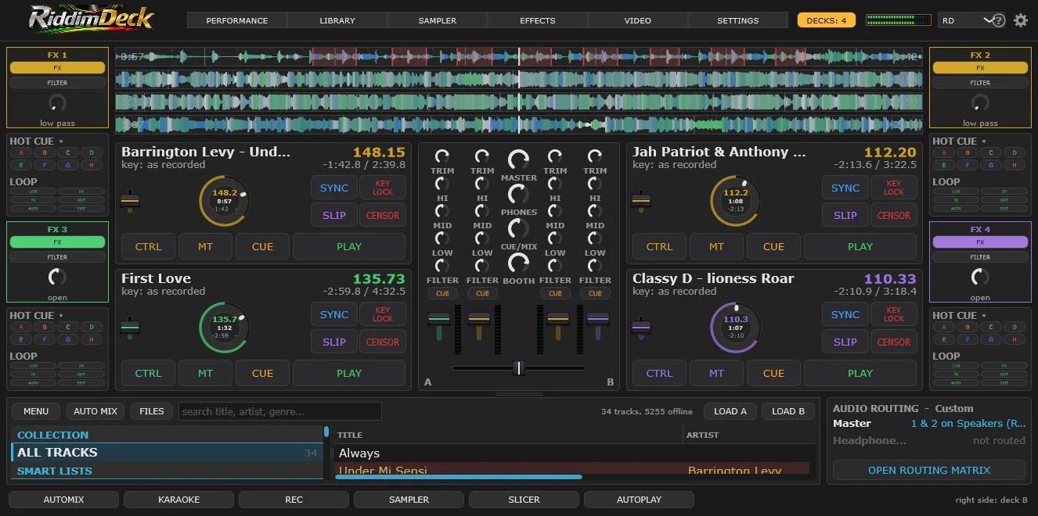Viewport: 1038px width, 516px height.
Task: Click the crossfader handle
Action: (x=518, y=367)
